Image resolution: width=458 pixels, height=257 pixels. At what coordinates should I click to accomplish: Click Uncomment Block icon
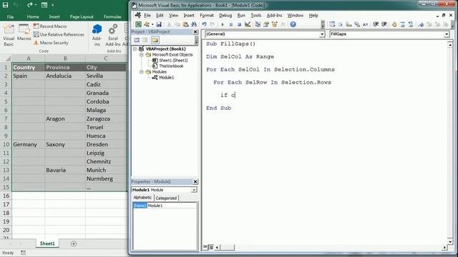click(x=411, y=24)
